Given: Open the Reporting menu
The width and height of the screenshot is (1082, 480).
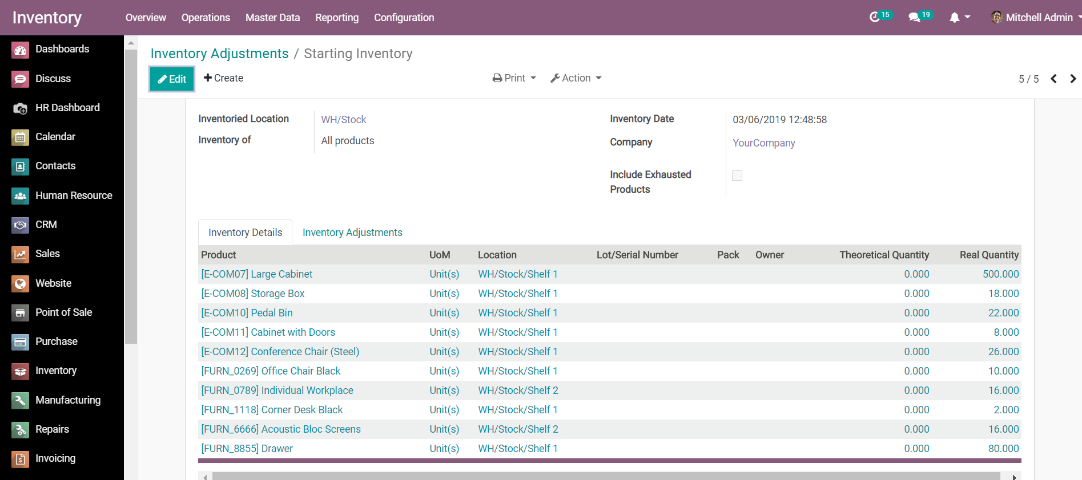Looking at the screenshot, I should click(337, 18).
